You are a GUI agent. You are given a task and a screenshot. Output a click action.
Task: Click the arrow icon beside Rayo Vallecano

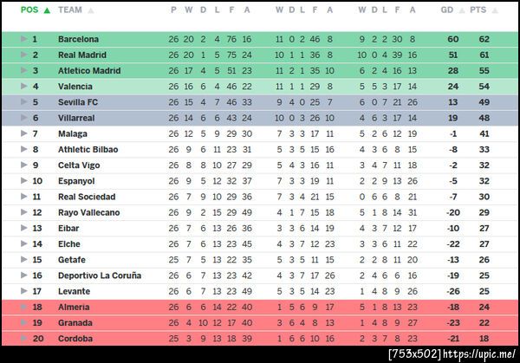click(x=23, y=212)
